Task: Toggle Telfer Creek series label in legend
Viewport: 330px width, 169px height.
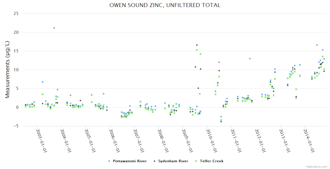Action: point(212,161)
